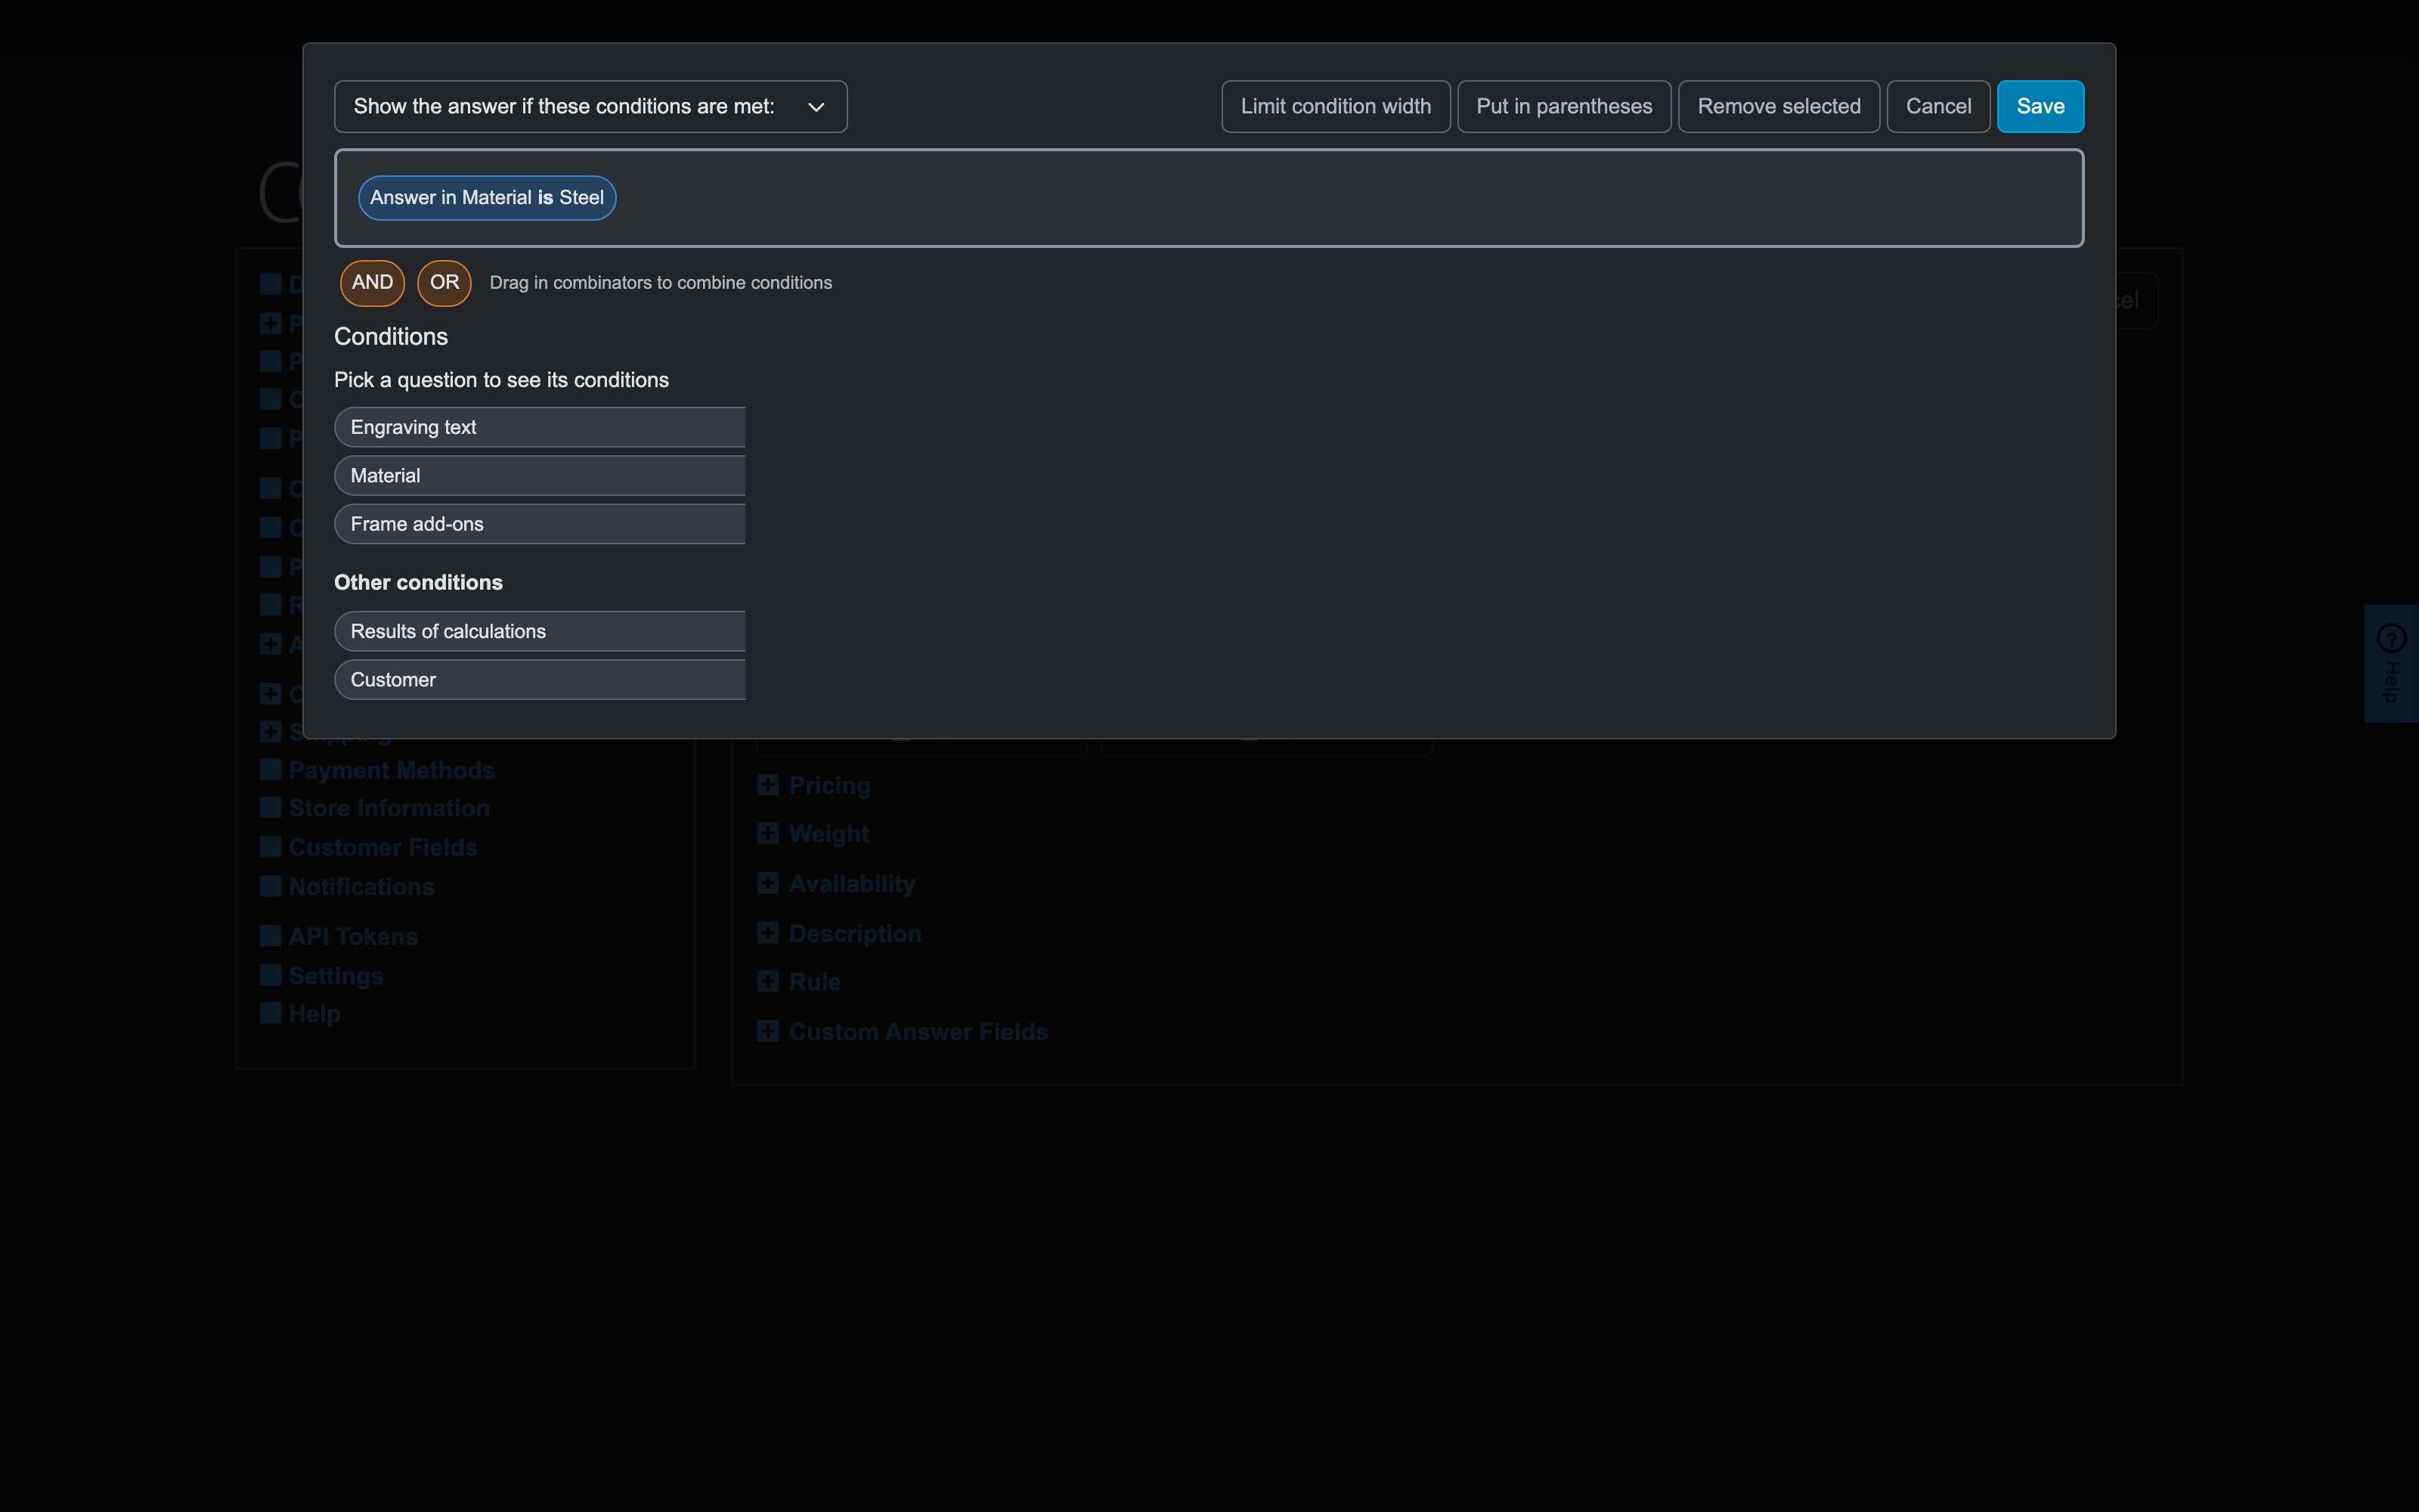
Task: Open Results of calculations conditions
Action: point(540,631)
